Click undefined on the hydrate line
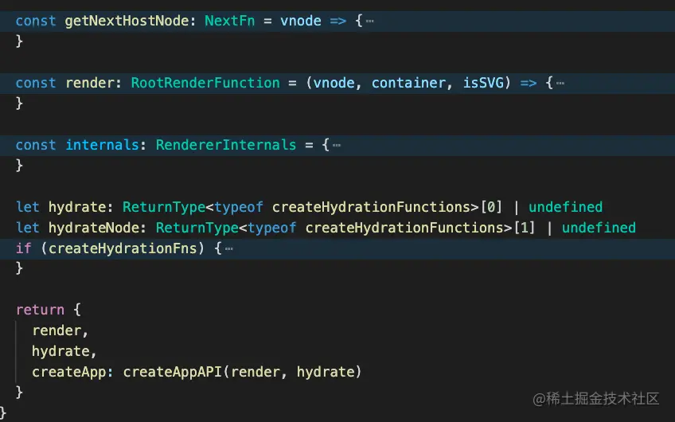The image size is (675, 422). coord(565,207)
